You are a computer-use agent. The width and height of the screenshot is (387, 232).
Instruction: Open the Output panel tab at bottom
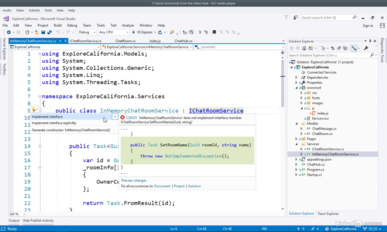click(14, 221)
